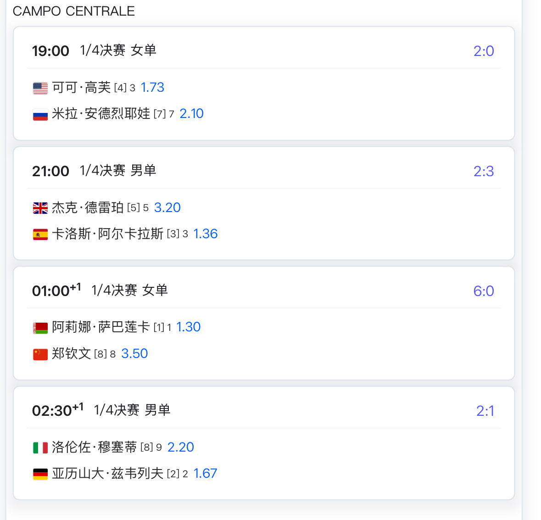Screen dimensions: 541x520
Task: Click the China flag icon beside 郑钦文
Action: click(40, 354)
